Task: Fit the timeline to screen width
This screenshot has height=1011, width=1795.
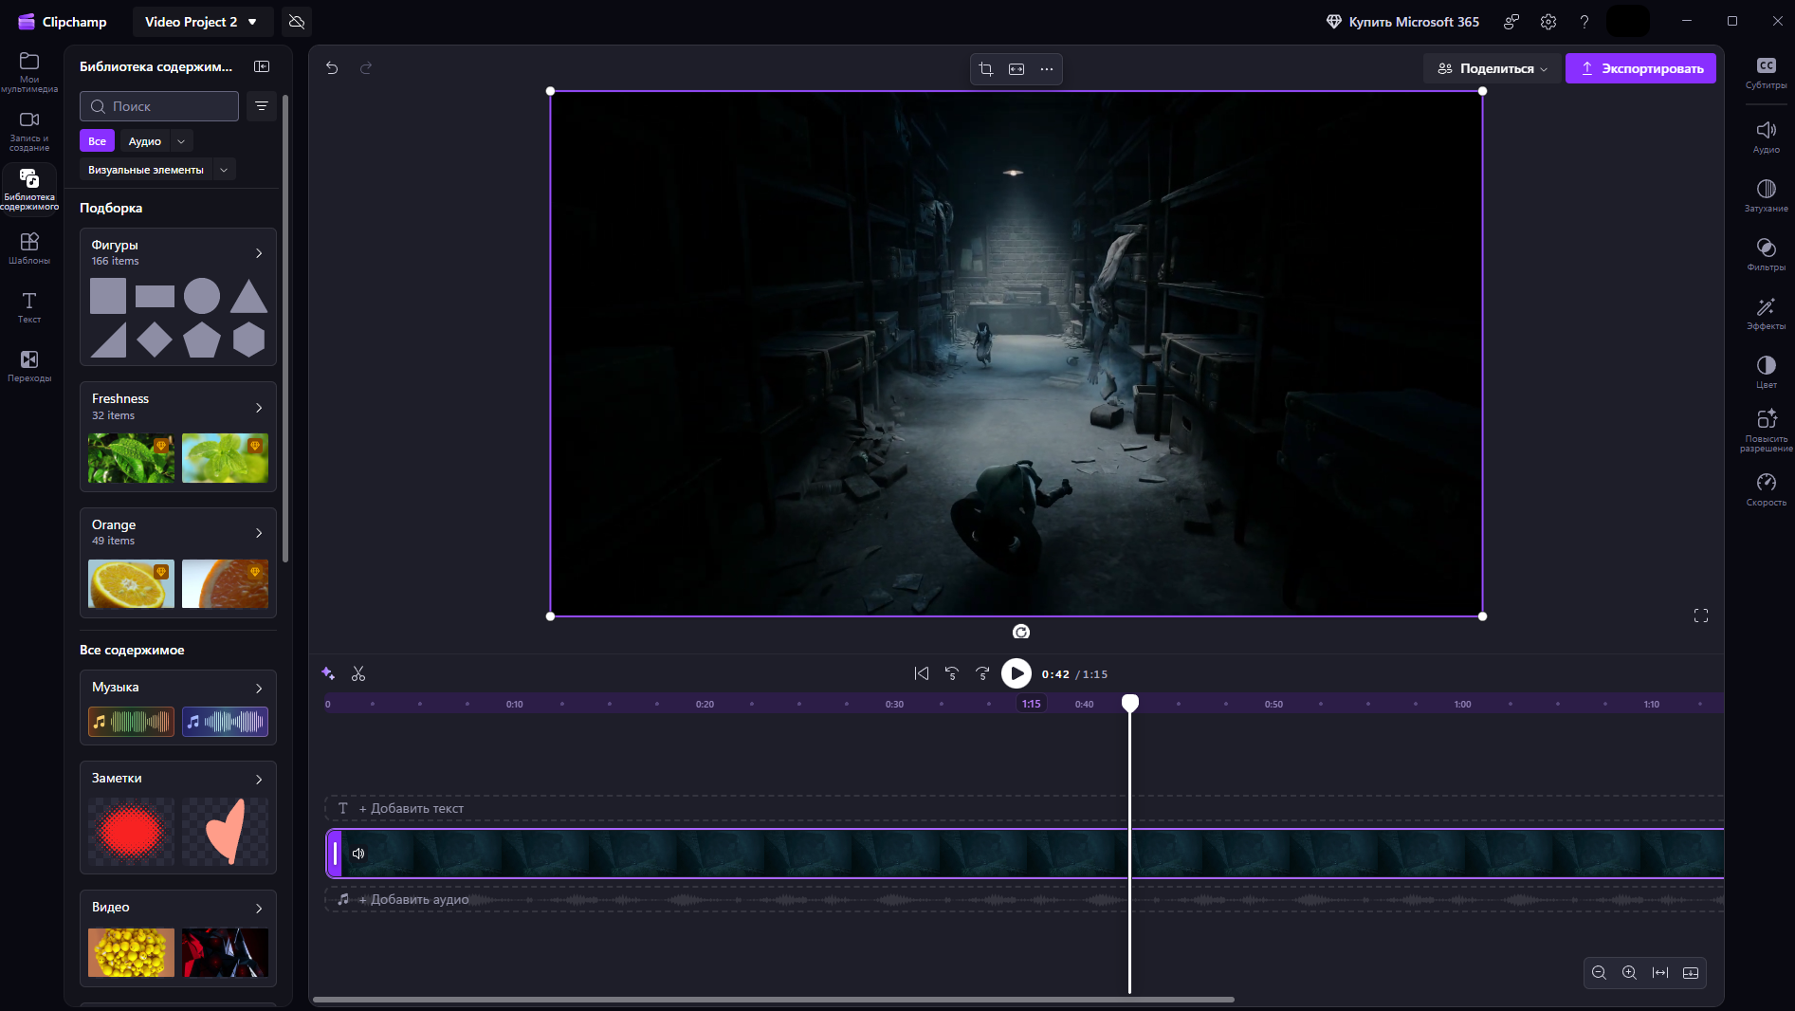Action: click(1660, 973)
